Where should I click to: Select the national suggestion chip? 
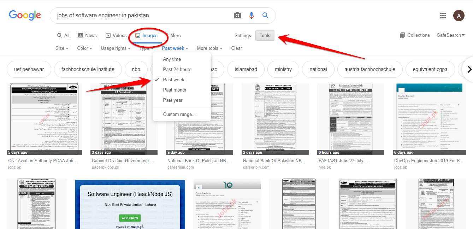318,70
